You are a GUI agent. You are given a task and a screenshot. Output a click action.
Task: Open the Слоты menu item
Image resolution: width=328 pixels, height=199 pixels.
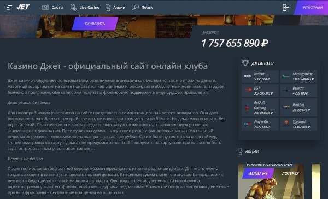coord(57,7)
